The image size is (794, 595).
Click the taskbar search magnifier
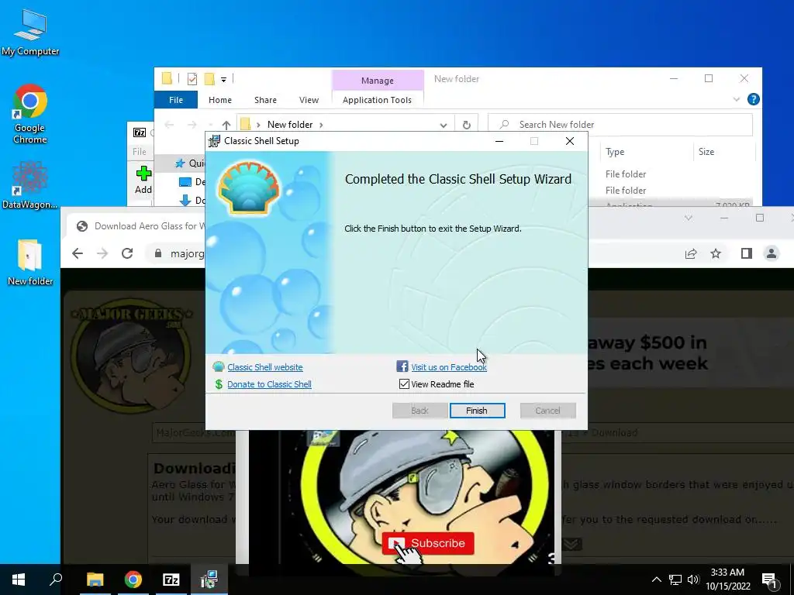tap(56, 580)
